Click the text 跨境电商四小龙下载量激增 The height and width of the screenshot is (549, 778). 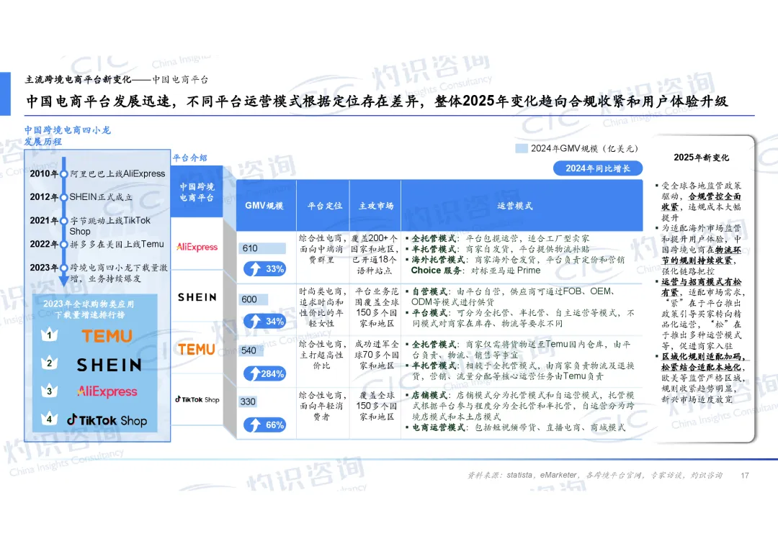click(119, 273)
